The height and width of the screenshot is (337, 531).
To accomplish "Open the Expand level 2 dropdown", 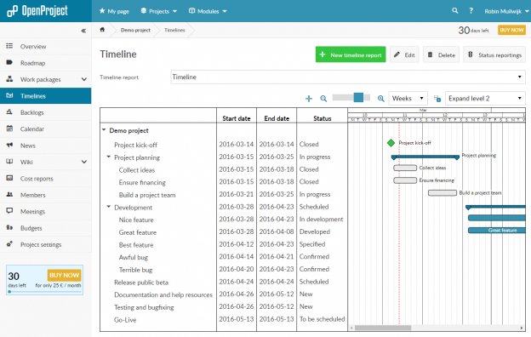I will (485, 99).
